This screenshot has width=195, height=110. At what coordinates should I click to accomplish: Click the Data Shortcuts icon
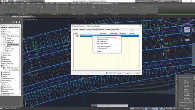(x=0, y=81)
